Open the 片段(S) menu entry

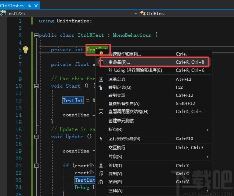[154, 157]
